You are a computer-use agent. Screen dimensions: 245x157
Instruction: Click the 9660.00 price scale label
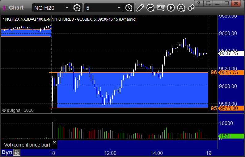click(228, 33)
